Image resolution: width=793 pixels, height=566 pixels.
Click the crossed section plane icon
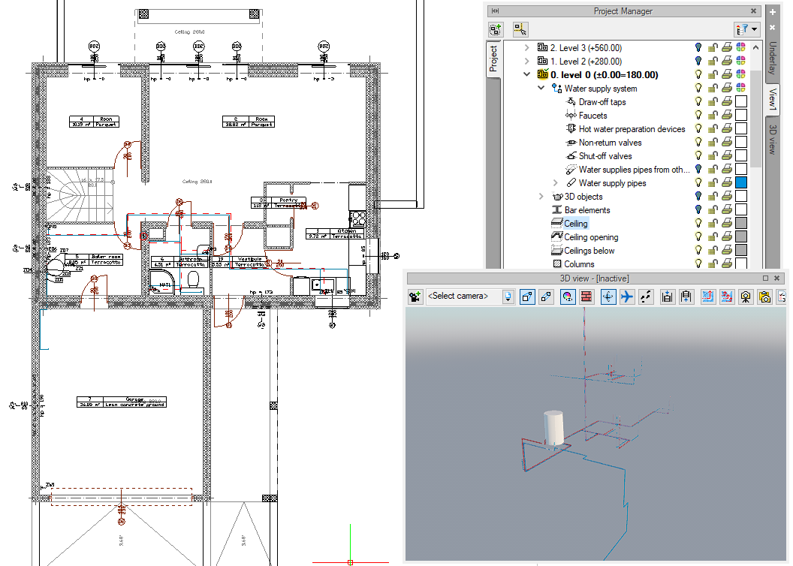click(x=727, y=297)
